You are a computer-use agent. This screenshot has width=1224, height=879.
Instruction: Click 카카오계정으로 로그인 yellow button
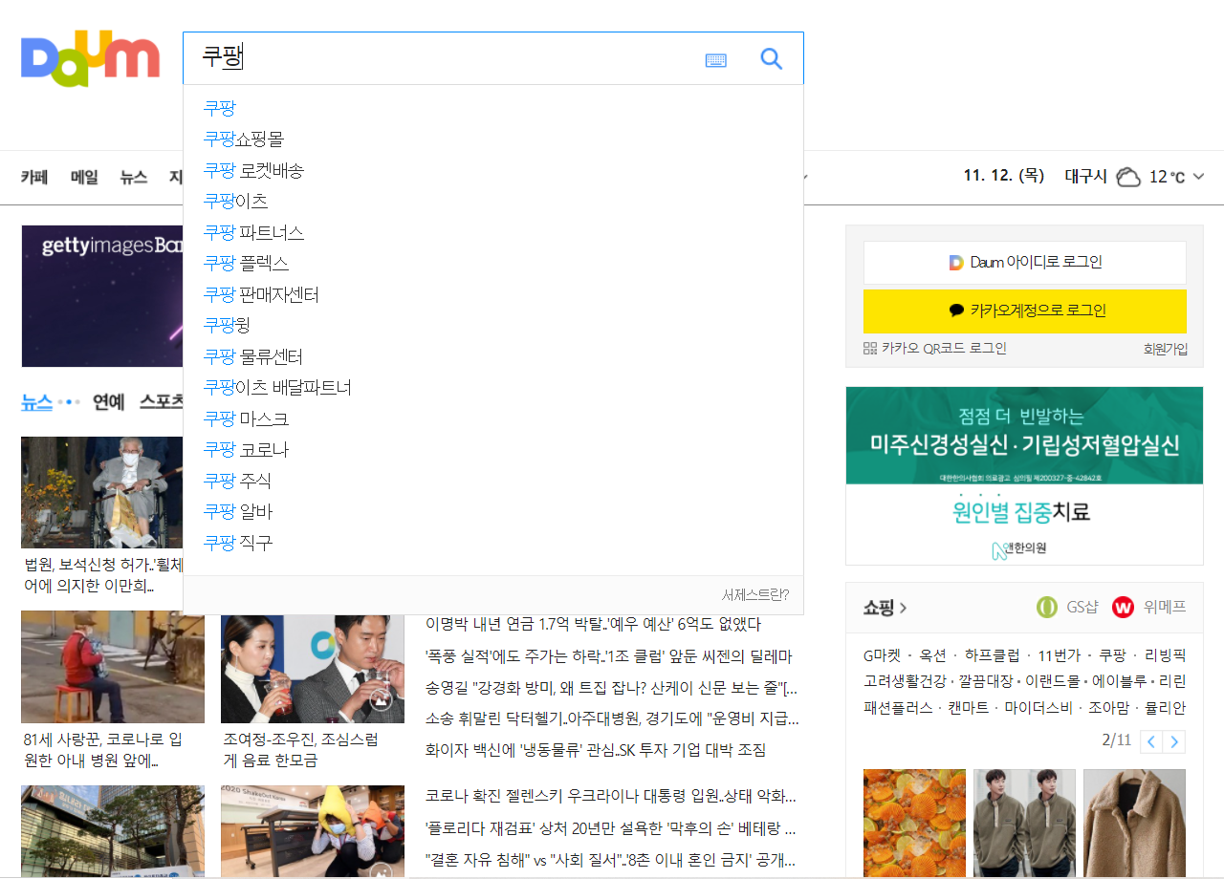[x=1025, y=311]
